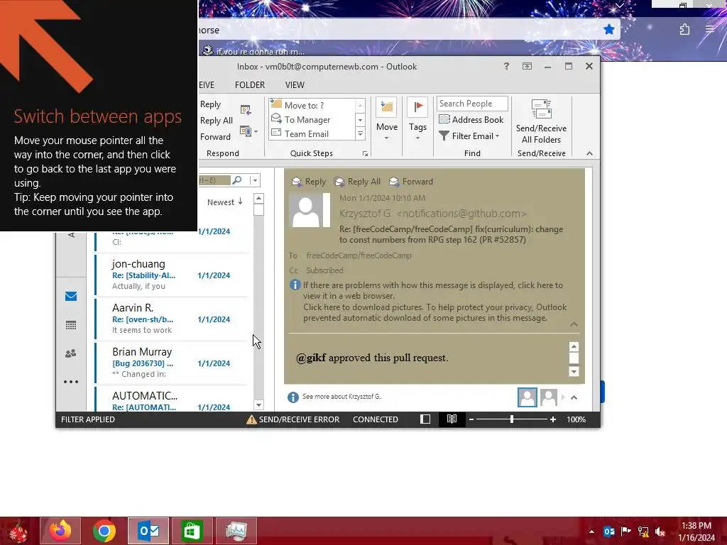Click Forward in the reading pane

point(411,182)
